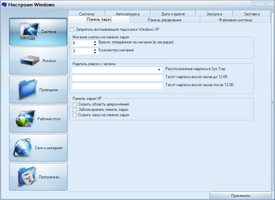
Task: Toggle Скрыть часы на панели задач checkbox
Action: 75,115
